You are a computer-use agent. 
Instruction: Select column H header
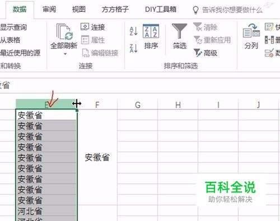pyautogui.click(x=178, y=105)
